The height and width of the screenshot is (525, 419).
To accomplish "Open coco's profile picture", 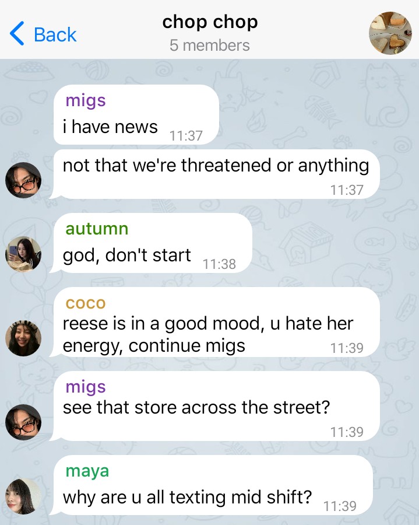I will point(23,338).
